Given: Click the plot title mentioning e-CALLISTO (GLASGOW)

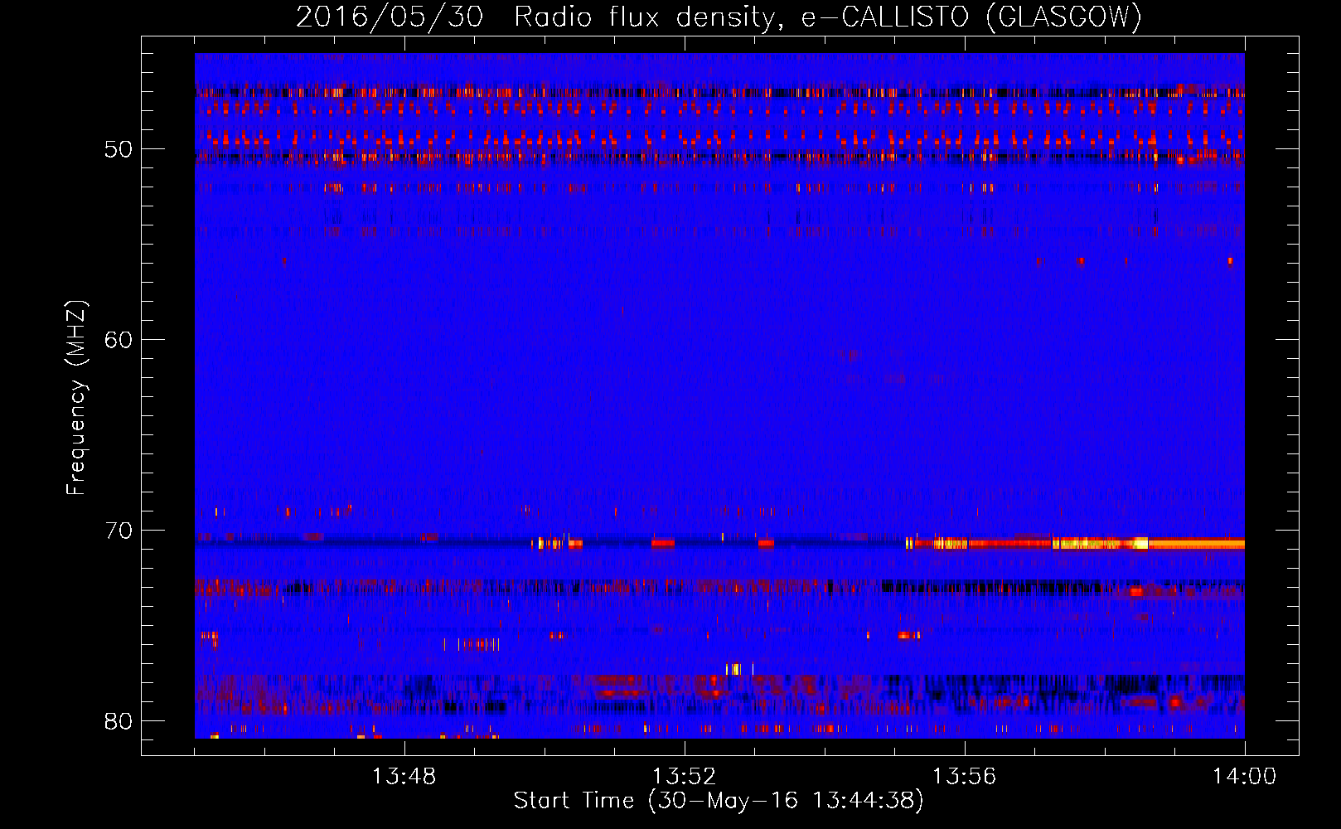Looking at the screenshot, I should 719,17.
